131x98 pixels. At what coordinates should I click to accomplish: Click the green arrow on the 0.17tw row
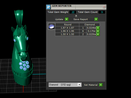(98, 31)
